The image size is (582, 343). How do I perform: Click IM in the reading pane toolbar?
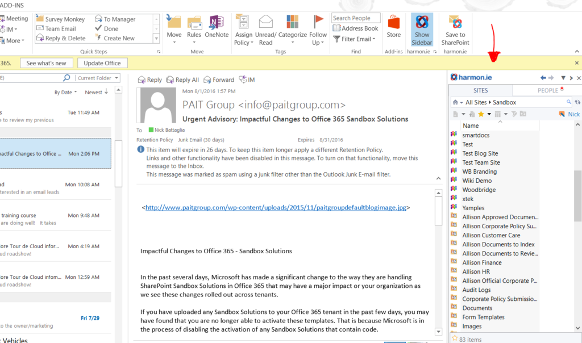[x=247, y=80]
